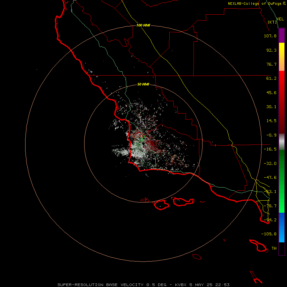The height and width of the screenshot is (287, 287).
Task: Click the 92.3 velocity scale value
Action: (271, 50)
